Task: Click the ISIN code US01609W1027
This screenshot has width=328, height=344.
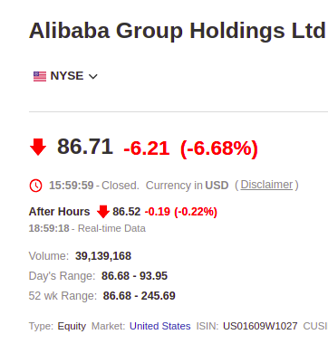Action: click(260, 326)
